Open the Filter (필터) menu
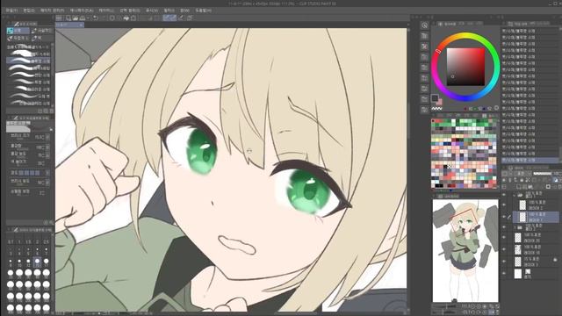562x316 pixels. [169, 11]
